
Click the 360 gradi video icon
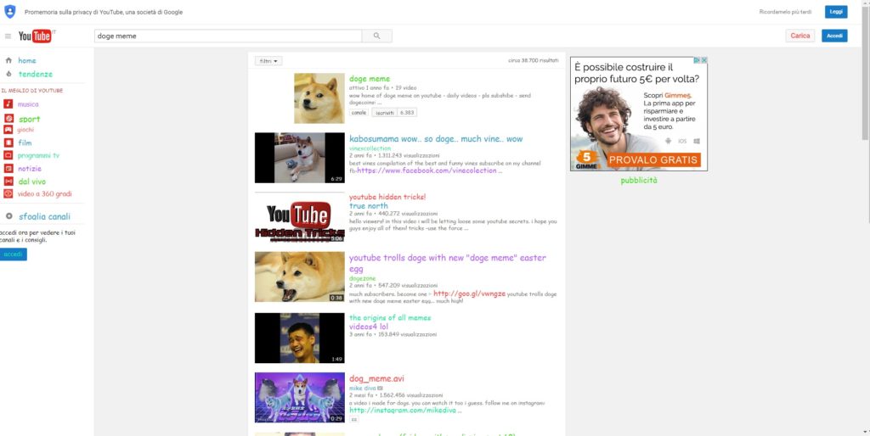coord(8,194)
